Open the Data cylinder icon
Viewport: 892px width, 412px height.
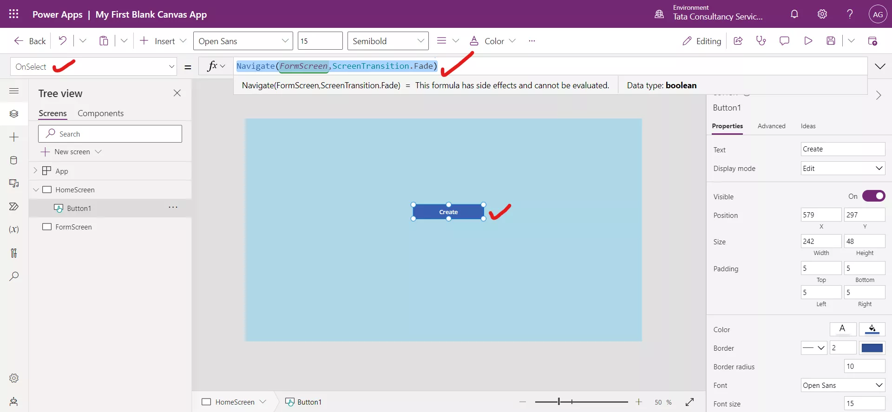coord(14,160)
